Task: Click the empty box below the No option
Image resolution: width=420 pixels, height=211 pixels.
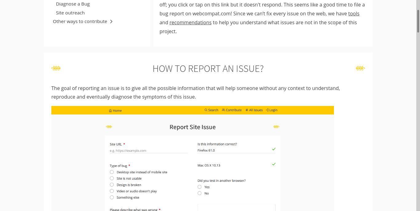Action: tap(236, 208)
